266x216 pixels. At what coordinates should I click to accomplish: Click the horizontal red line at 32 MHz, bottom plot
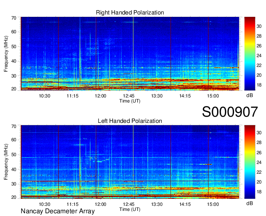130,181
